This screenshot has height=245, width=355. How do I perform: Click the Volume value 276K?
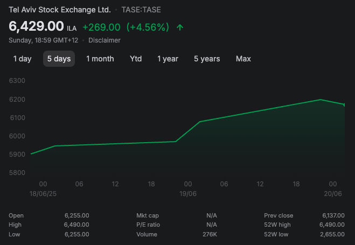pos(210,234)
